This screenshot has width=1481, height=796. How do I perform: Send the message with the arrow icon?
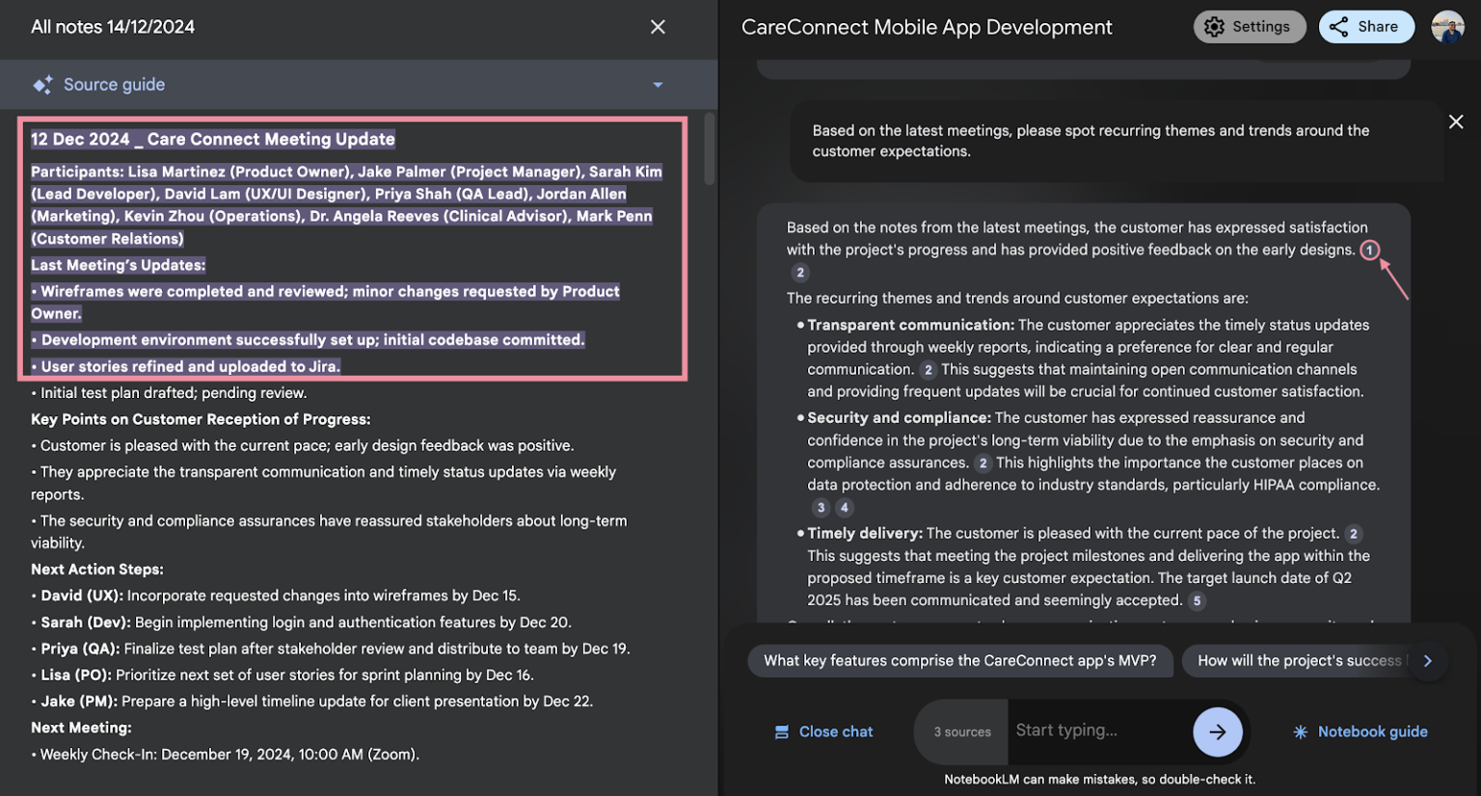[1217, 731]
